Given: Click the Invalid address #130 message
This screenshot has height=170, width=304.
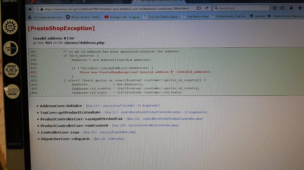Looking at the screenshot, I should pyautogui.click(x=53, y=38).
